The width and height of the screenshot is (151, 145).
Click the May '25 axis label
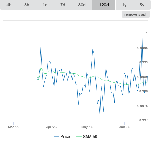(87, 127)
